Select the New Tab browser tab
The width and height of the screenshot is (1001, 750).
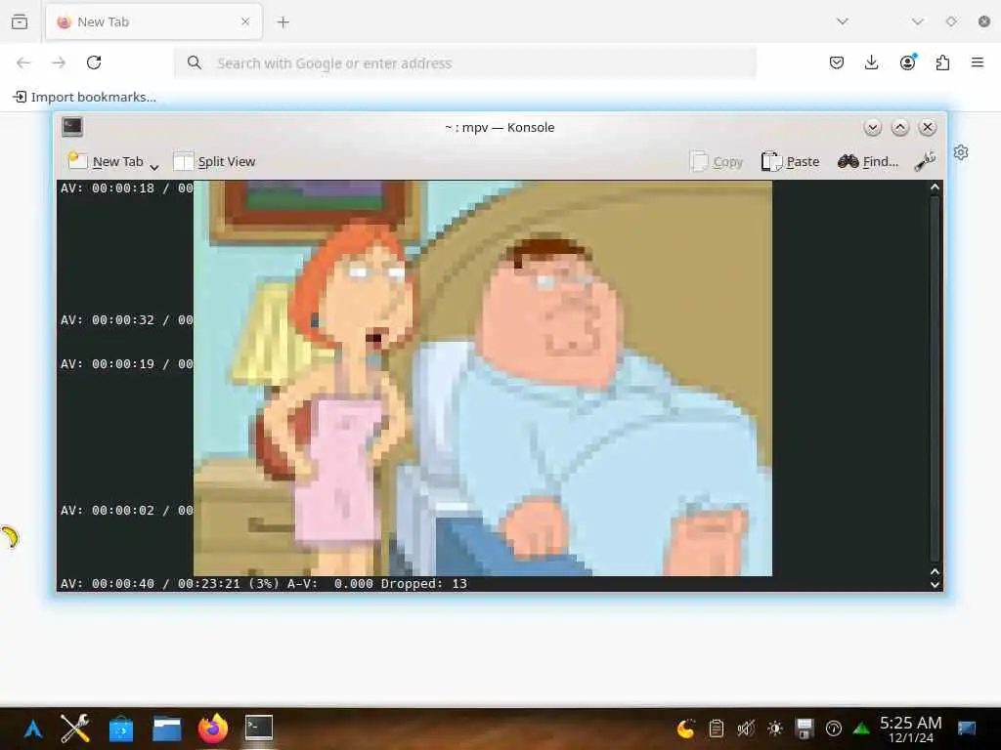153,21
